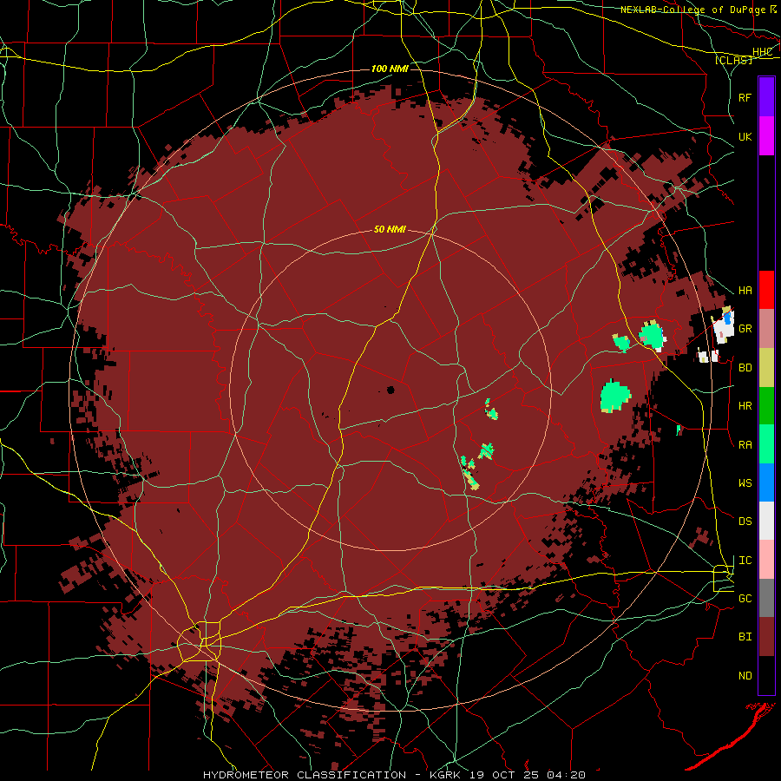Click the black radar site dot at center
This screenshot has height=781, width=781.
[390, 390]
